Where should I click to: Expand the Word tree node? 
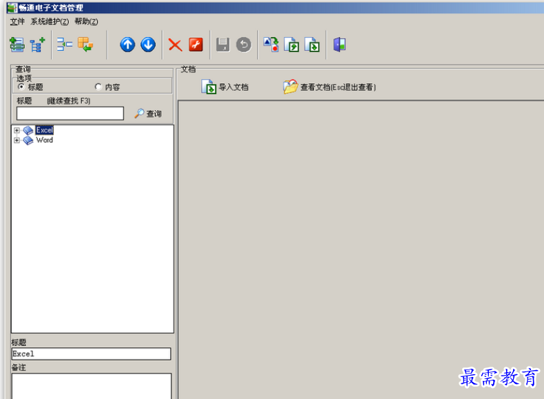point(17,140)
